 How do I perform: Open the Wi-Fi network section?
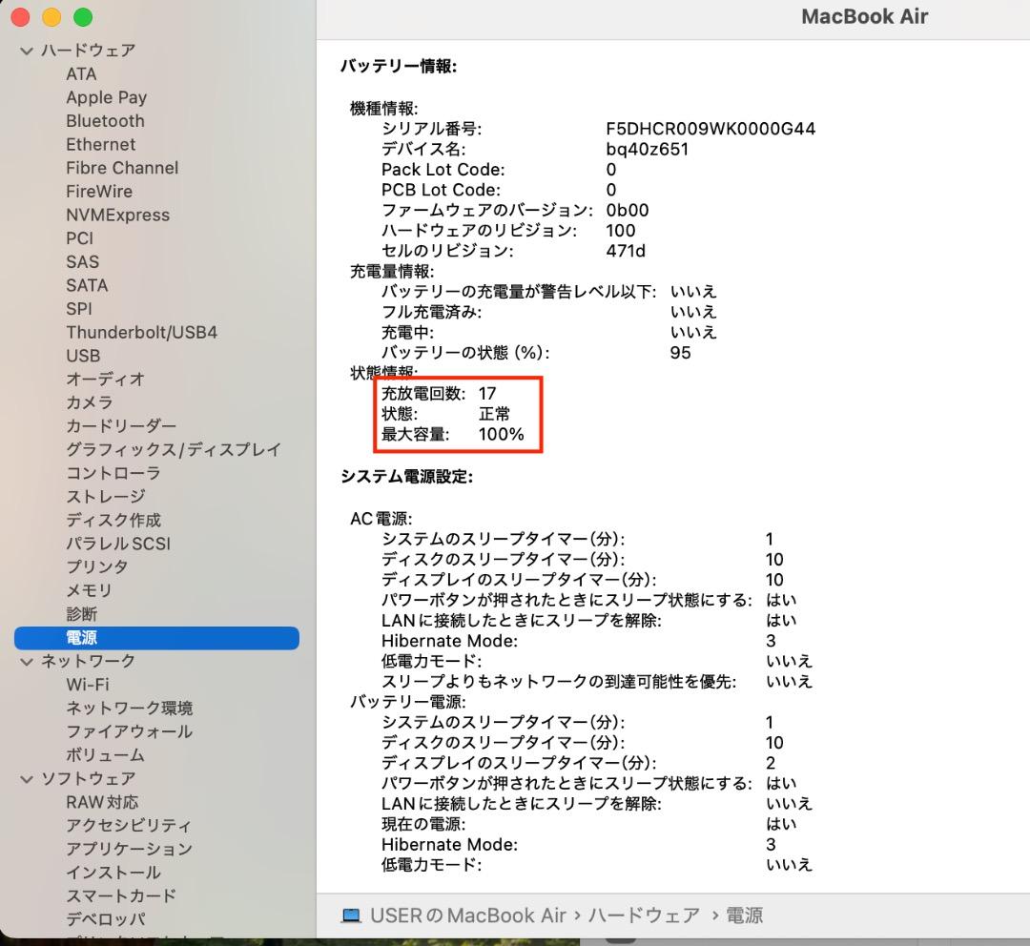click(88, 685)
